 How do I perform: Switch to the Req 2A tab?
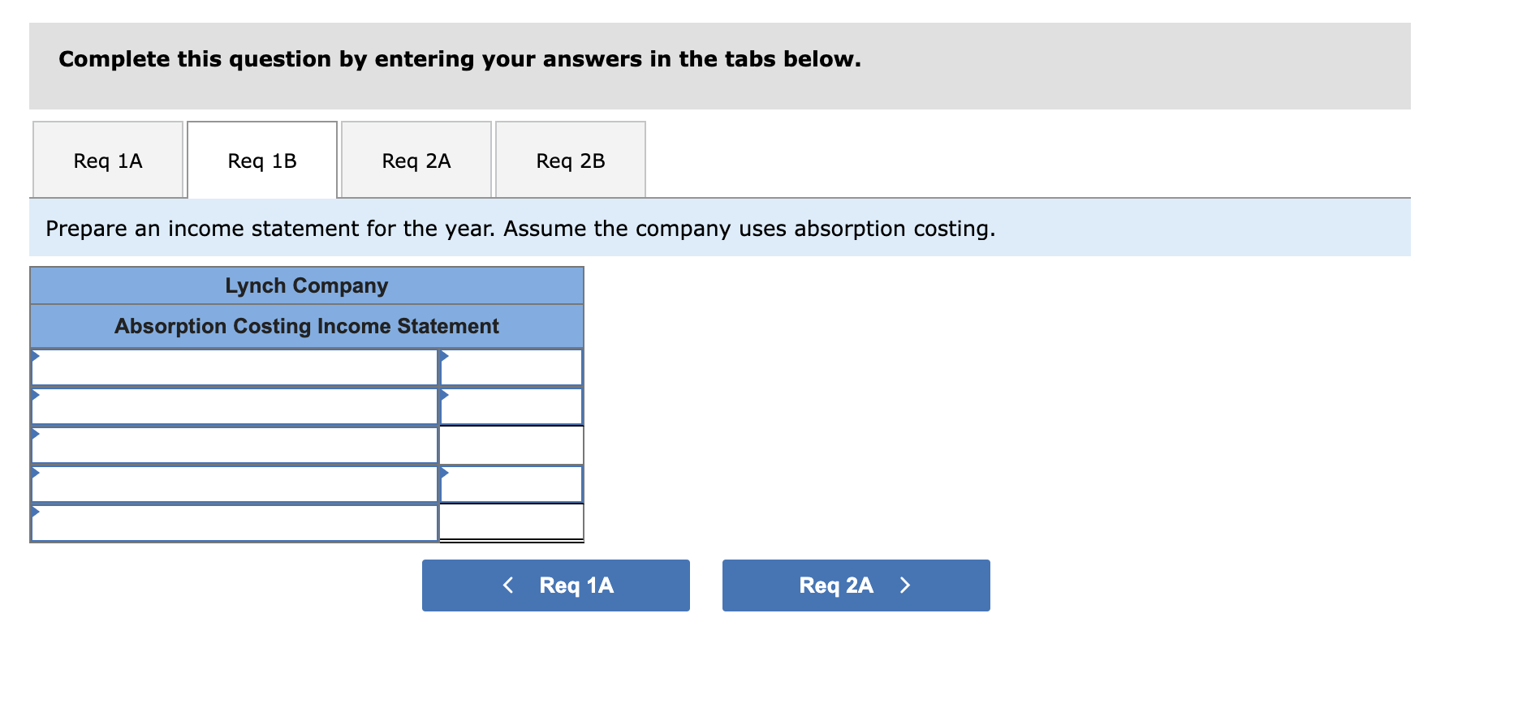tap(416, 159)
